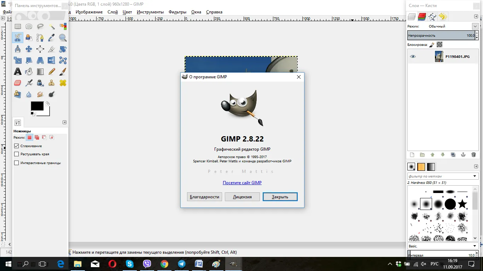
Task: Select the Rotate tool
Action: click(63, 49)
